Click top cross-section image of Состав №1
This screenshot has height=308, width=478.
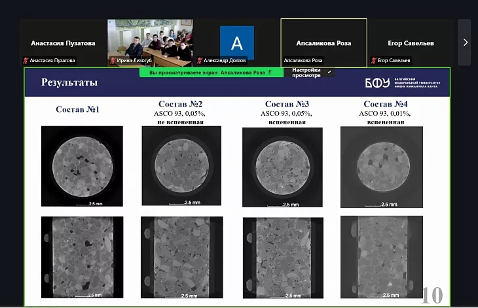82,166
